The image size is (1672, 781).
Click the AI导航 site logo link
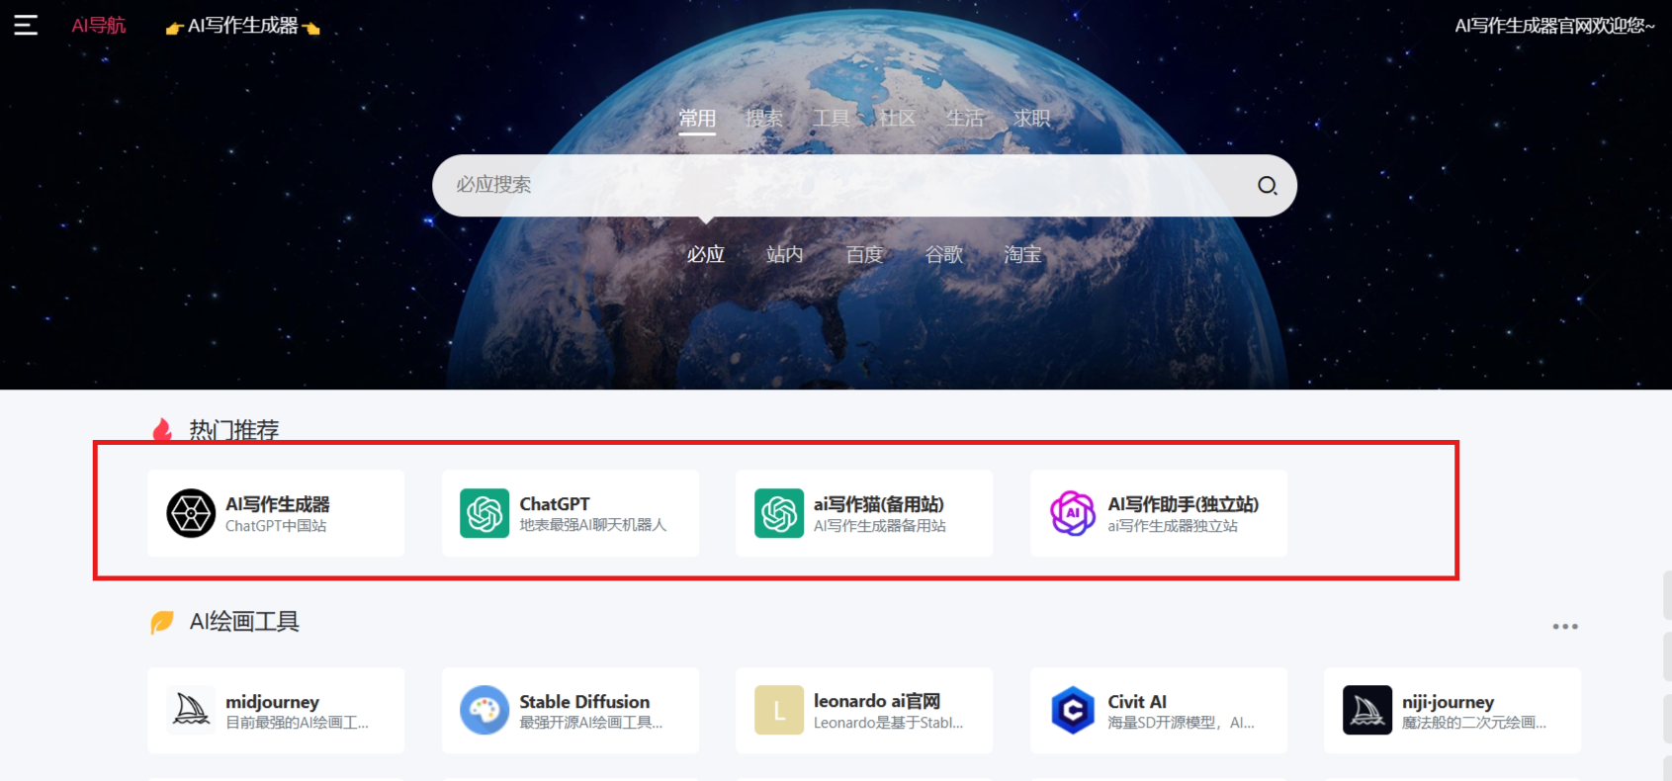point(99,26)
